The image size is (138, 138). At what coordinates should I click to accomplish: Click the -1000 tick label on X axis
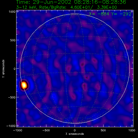tap(18, 130)
